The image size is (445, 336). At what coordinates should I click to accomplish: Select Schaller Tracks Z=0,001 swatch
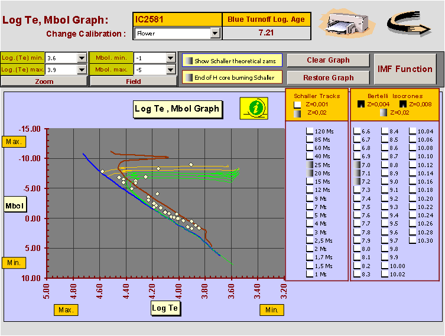click(x=297, y=105)
